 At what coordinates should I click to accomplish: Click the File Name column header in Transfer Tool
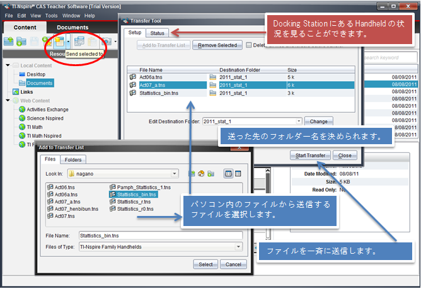click(x=151, y=70)
